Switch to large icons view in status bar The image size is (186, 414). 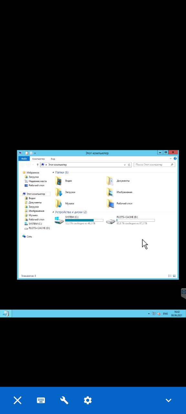click(174, 276)
